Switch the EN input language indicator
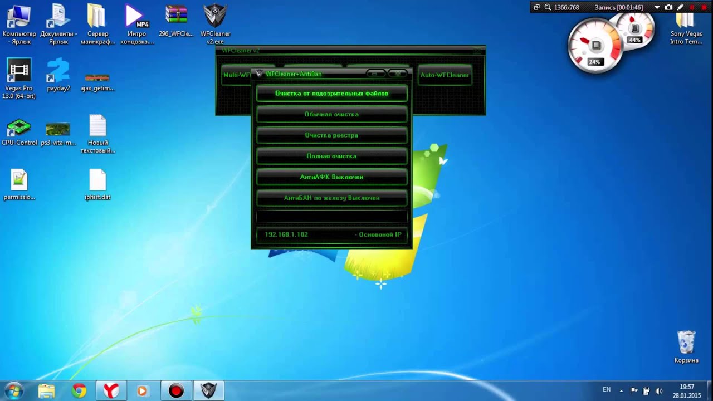 click(607, 390)
